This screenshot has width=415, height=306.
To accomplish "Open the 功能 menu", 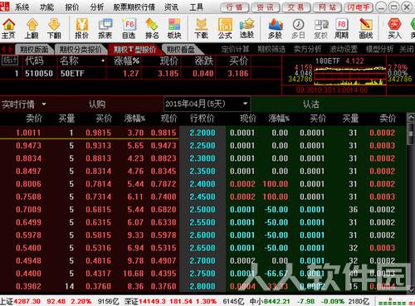I will [x=46, y=7].
